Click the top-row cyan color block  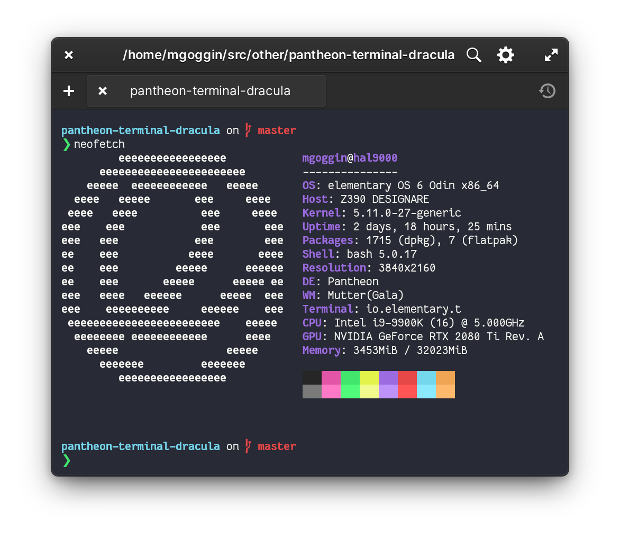426,378
